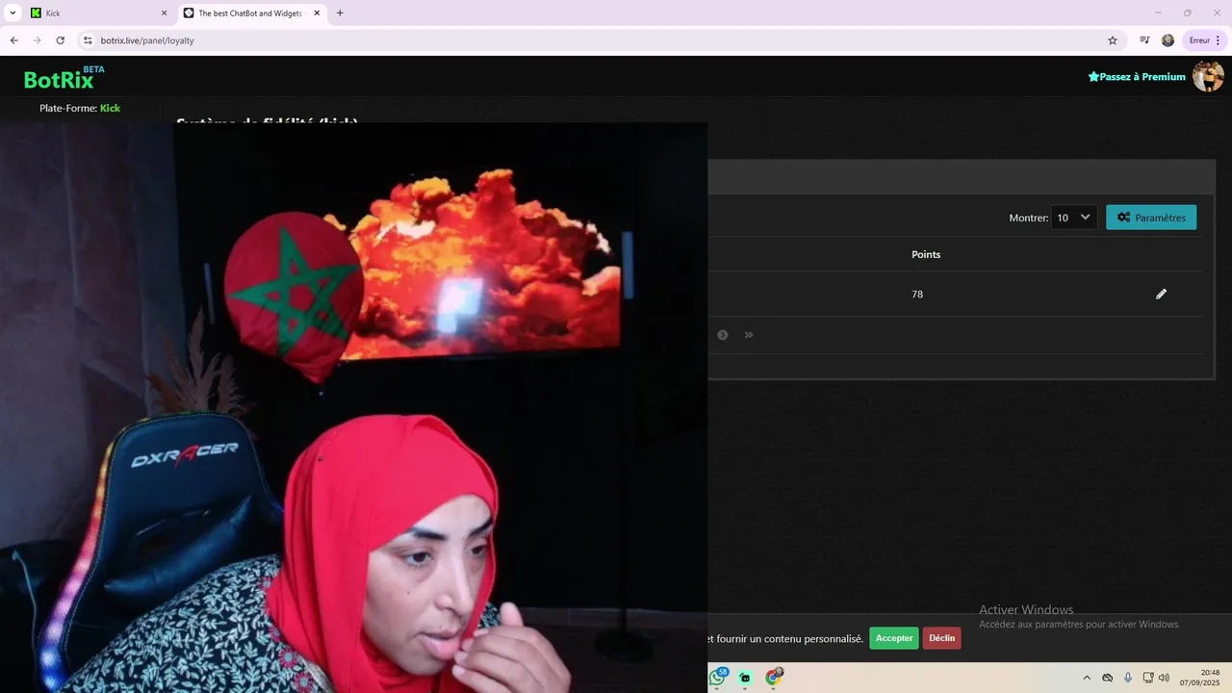The height and width of the screenshot is (693, 1232).
Task: Bookmark this page with the star icon
Action: (x=1113, y=40)
